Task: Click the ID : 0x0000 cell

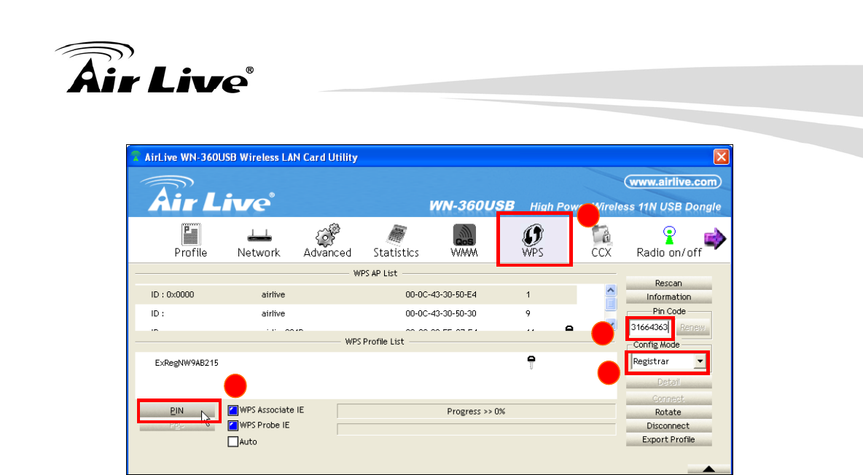Action: [x=172, y=294]
